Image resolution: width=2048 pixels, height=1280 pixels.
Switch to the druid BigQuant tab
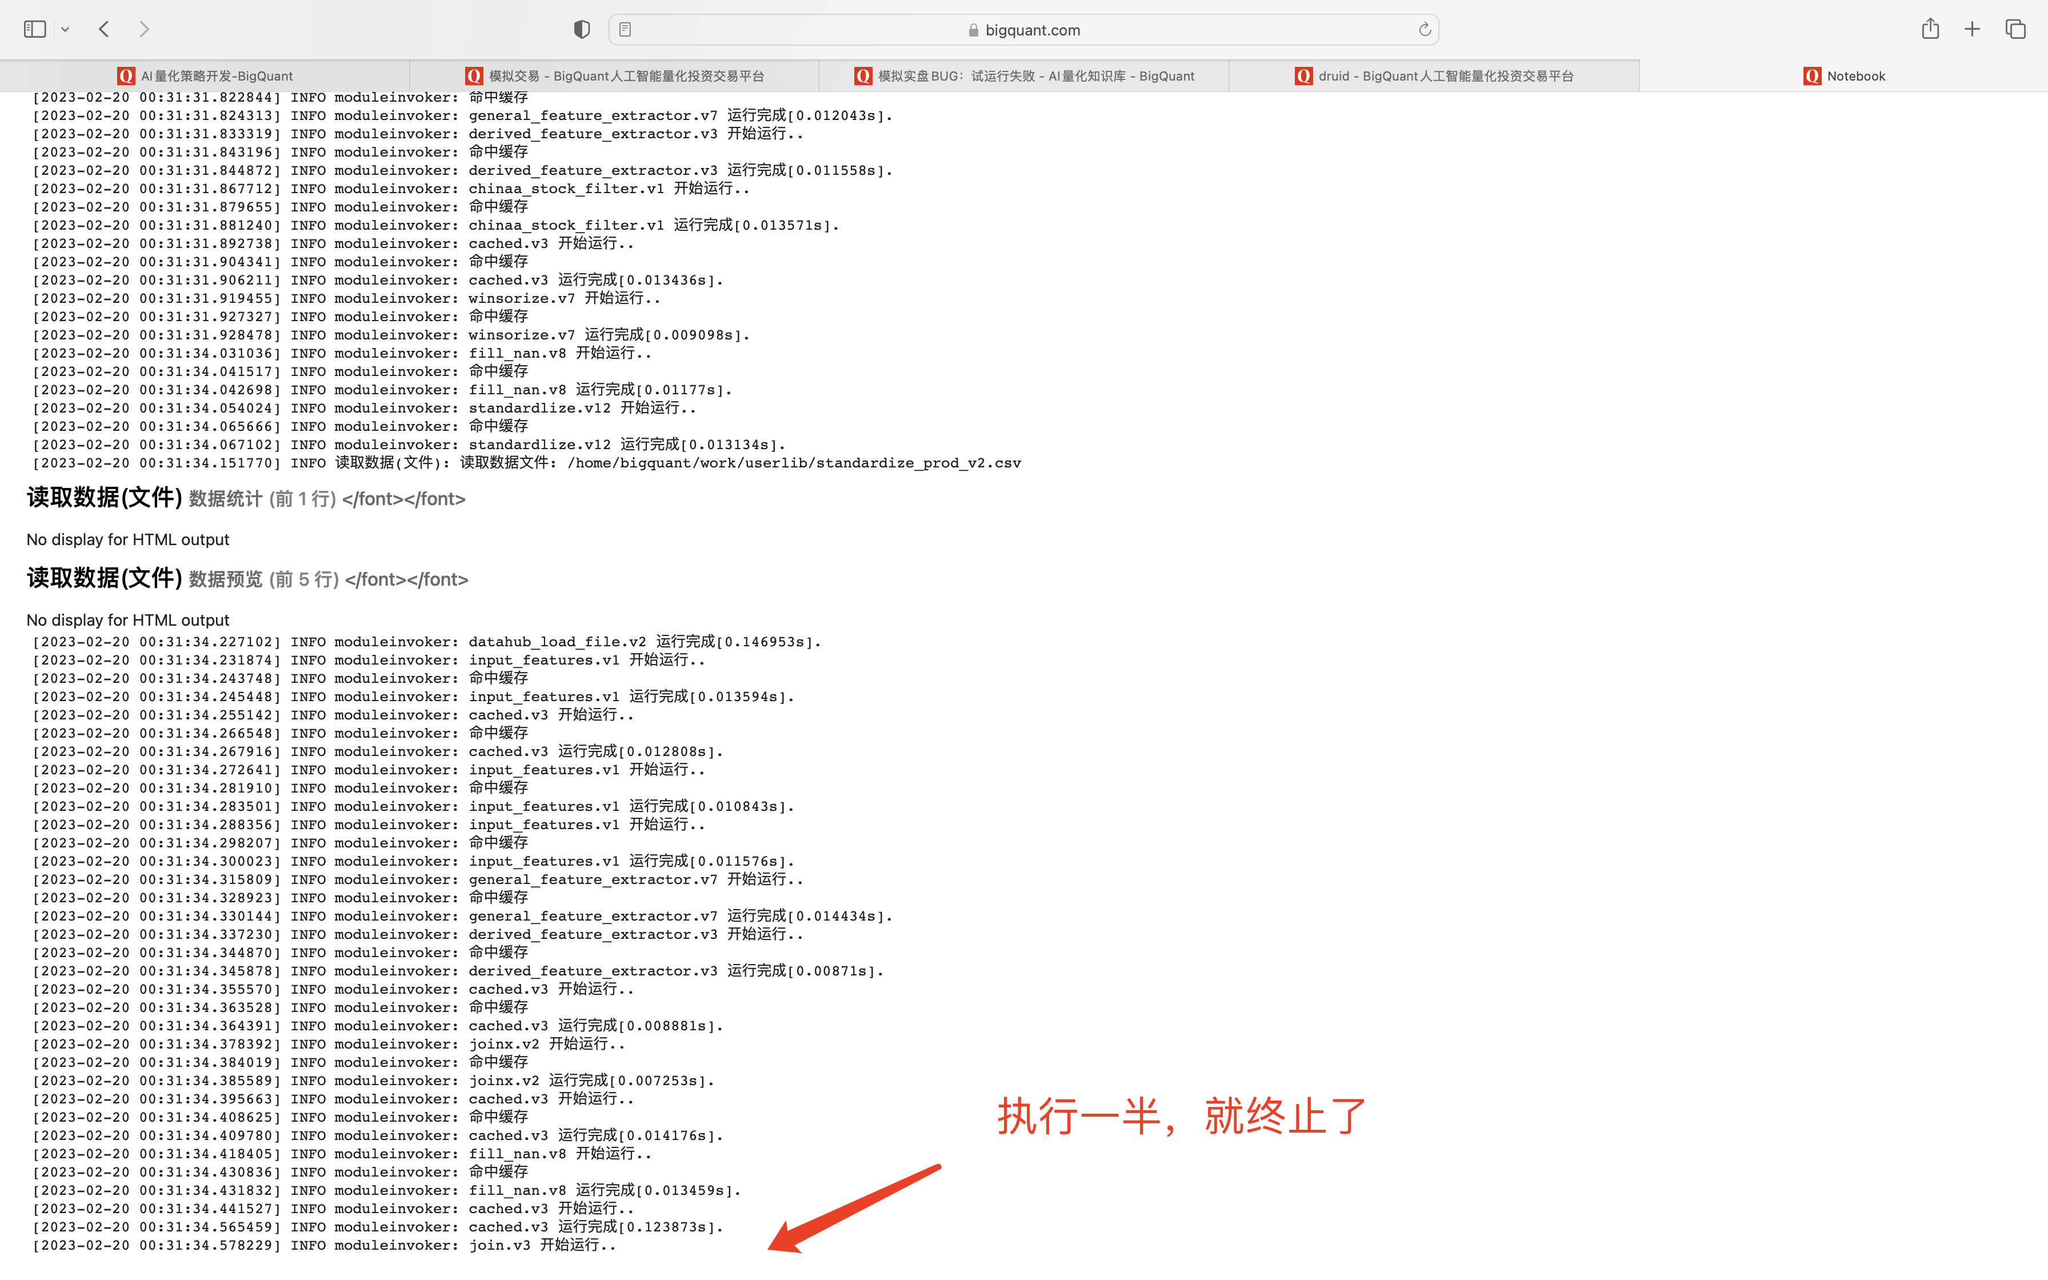[1434, 76]
